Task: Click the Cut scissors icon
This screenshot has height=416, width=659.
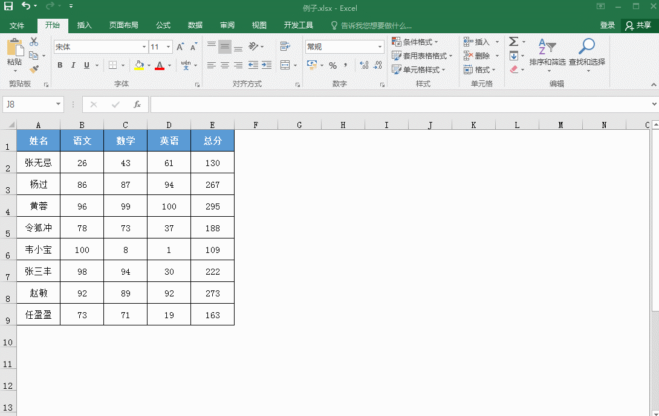Action: tap(34, 42)
